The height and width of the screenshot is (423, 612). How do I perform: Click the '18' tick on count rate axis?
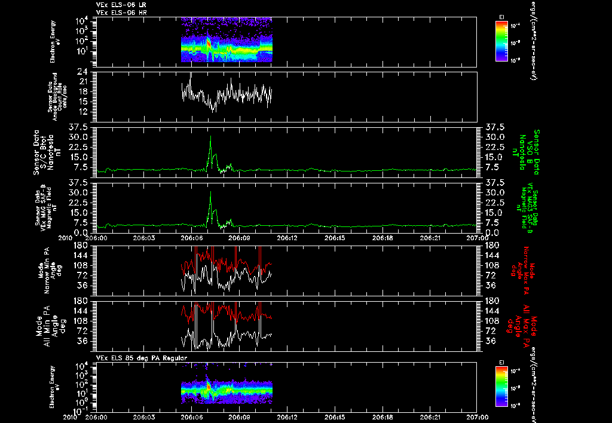click(x=83, y=91)
